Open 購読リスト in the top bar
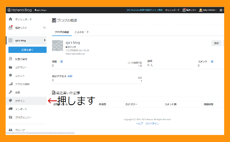Image resolution: width=230 pixels, height=142 pixels. [x=191, y=10]
